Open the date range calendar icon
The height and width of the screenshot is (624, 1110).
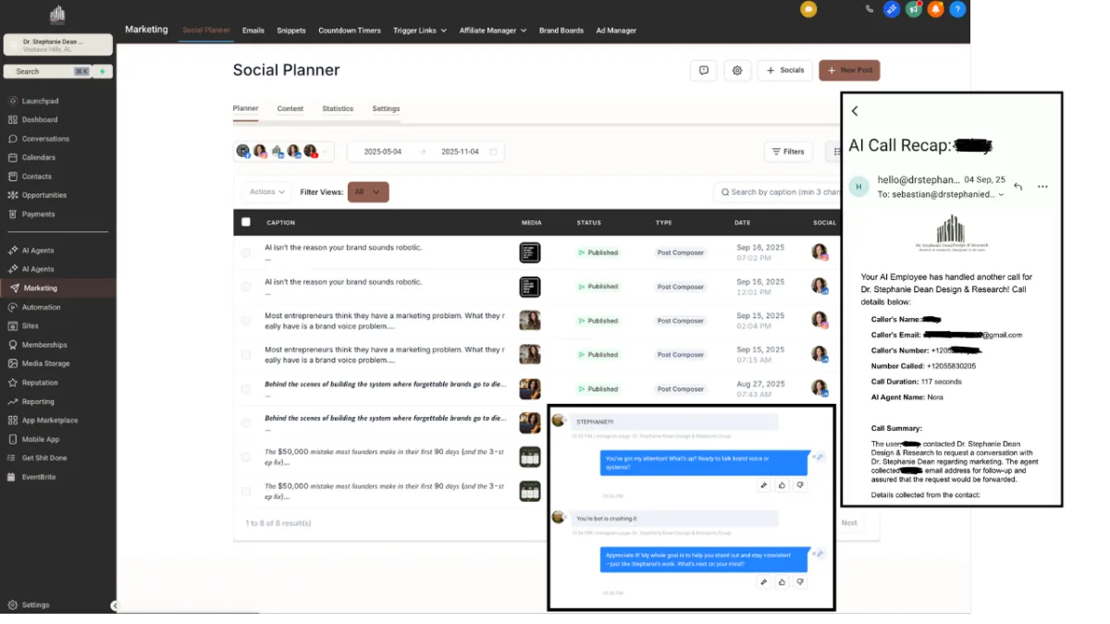coord(493,152)
